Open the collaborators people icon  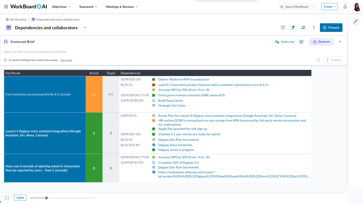coord(303,27)
